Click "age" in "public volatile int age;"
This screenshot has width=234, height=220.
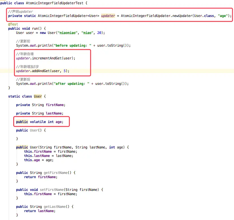(x=58, y=122)
